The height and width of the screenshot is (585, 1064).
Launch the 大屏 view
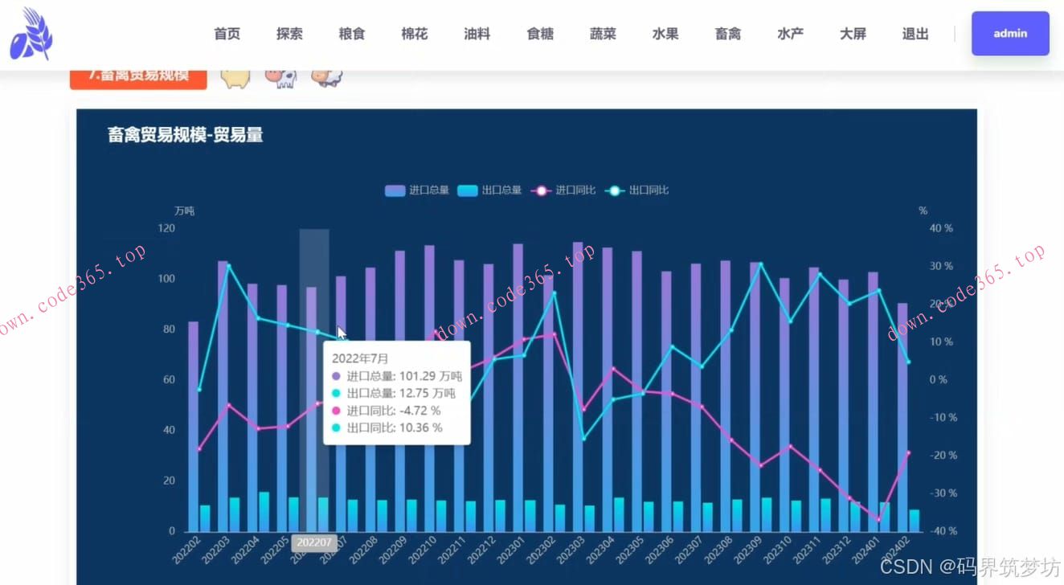[x=853, y=34]
